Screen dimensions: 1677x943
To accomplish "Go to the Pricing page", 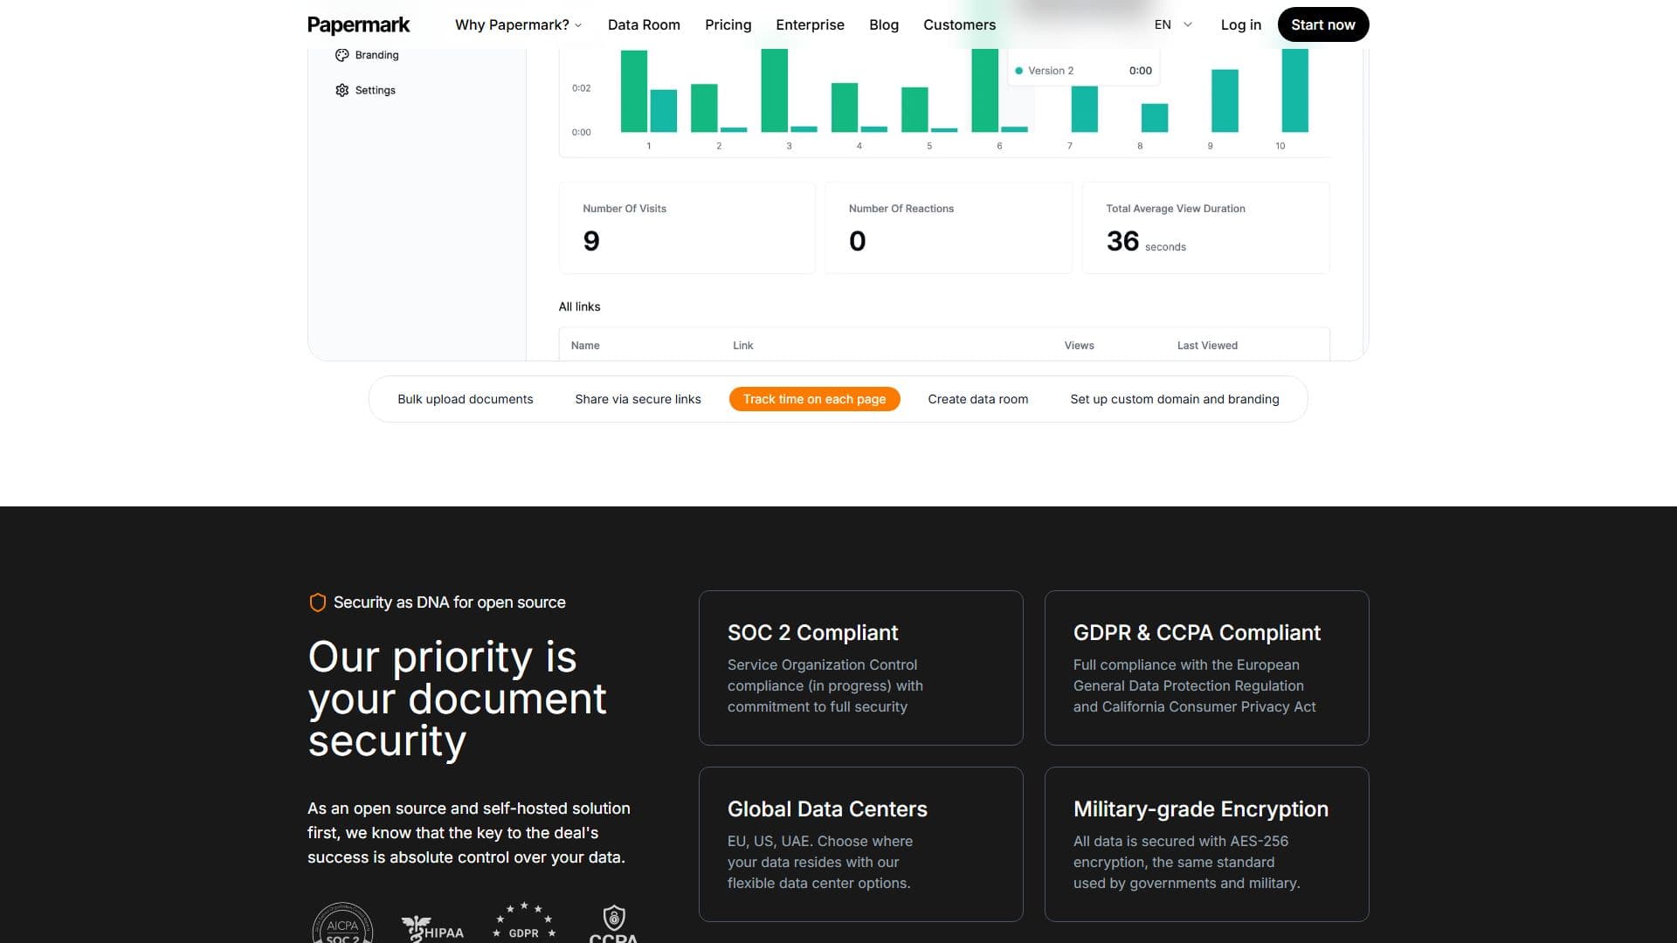I will 728,24.
